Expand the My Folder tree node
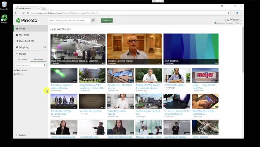The width and height of the screenshot is (260, 147). click(15, 70)
